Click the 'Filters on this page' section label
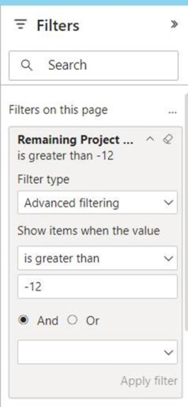Viewport: 188px width, 407px height. 58,110
